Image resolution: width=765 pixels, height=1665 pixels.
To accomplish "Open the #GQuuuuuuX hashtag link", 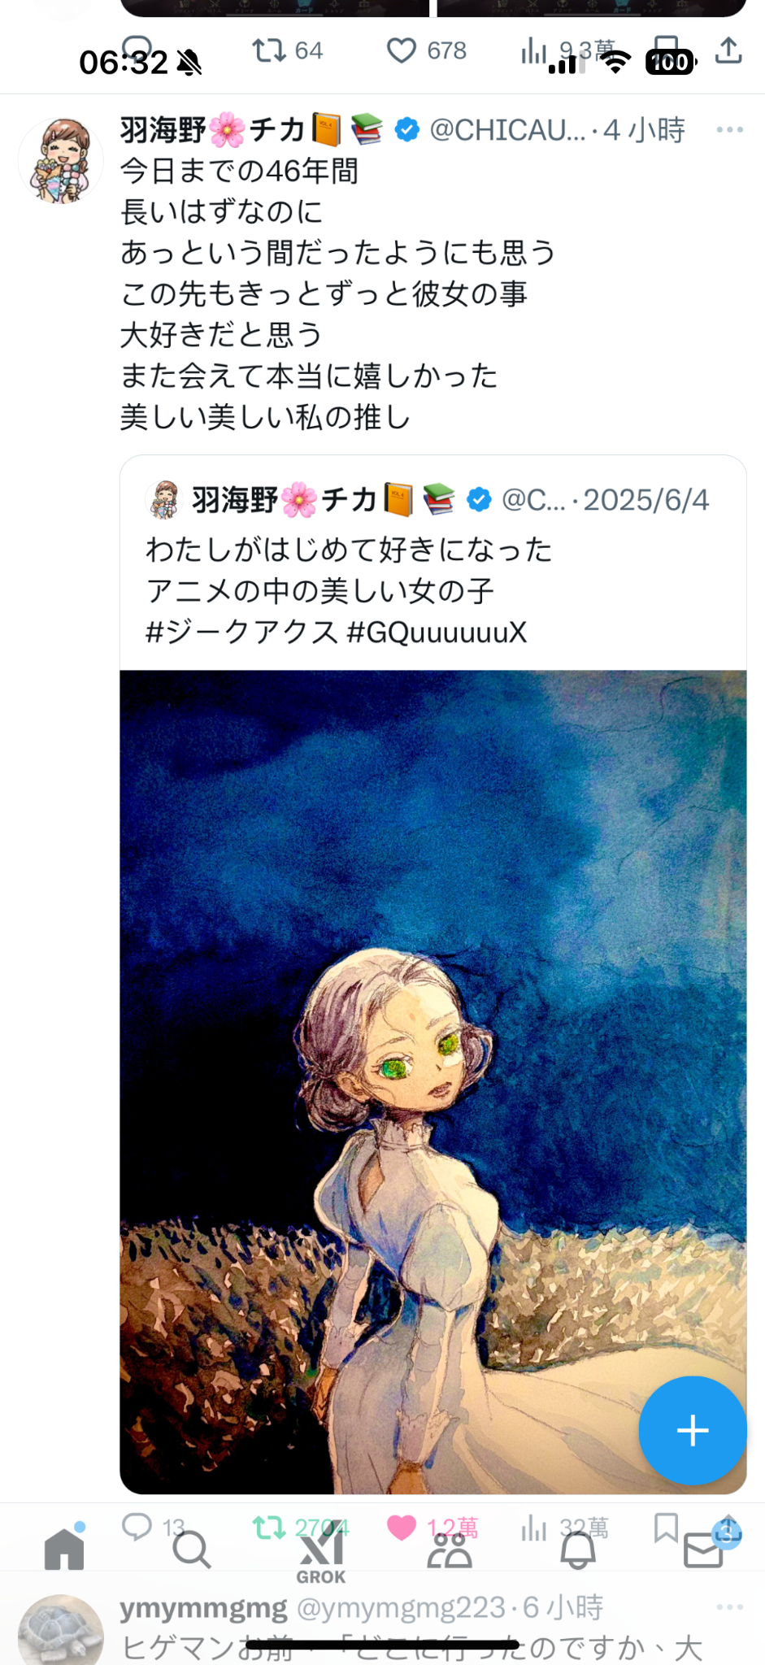I will 437,632.
